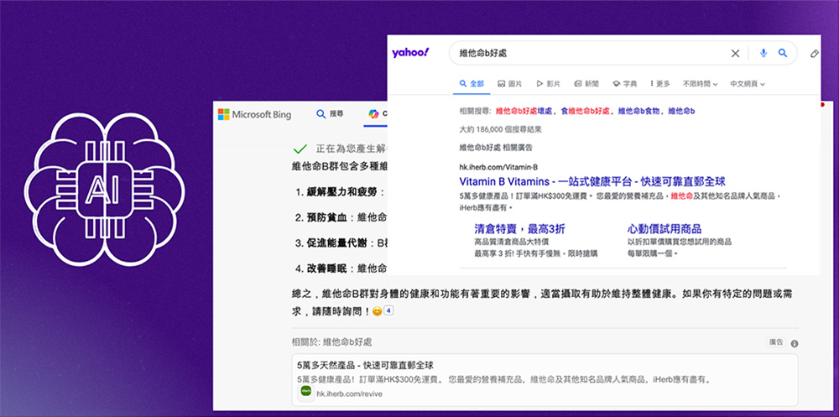Go to Yahoo's 字典 tab
Screen dimensions: 839x417
625,84
